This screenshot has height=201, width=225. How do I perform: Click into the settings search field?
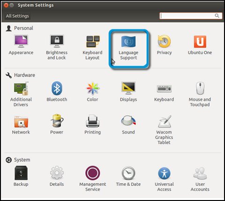(x=191, y=16)
